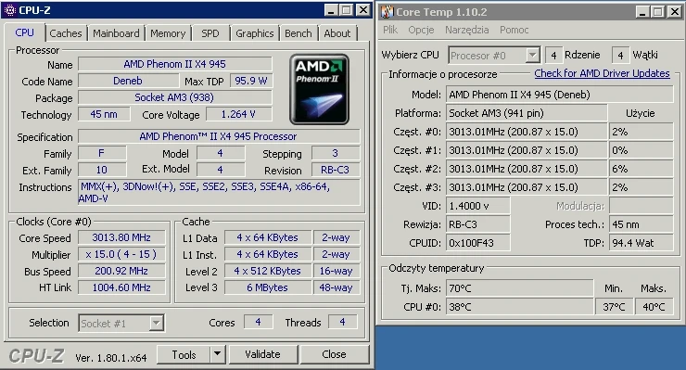
Task: Click the Platforma 'Socket AM3 (941 pin)' field
Action: [x=527, y=113]
